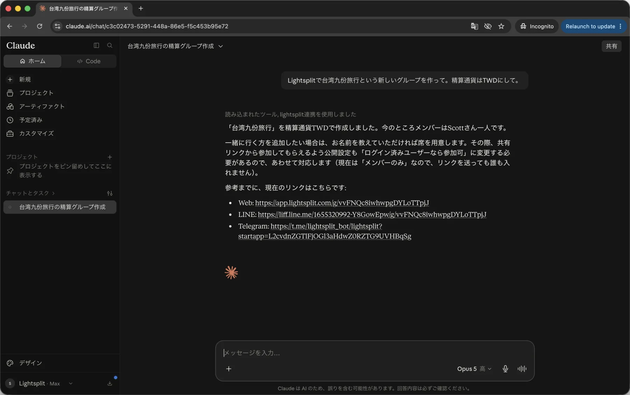Viewport: 630px width, 395px height.
Task: Open chat filter settings icon
Action: [x=110, y=193]
